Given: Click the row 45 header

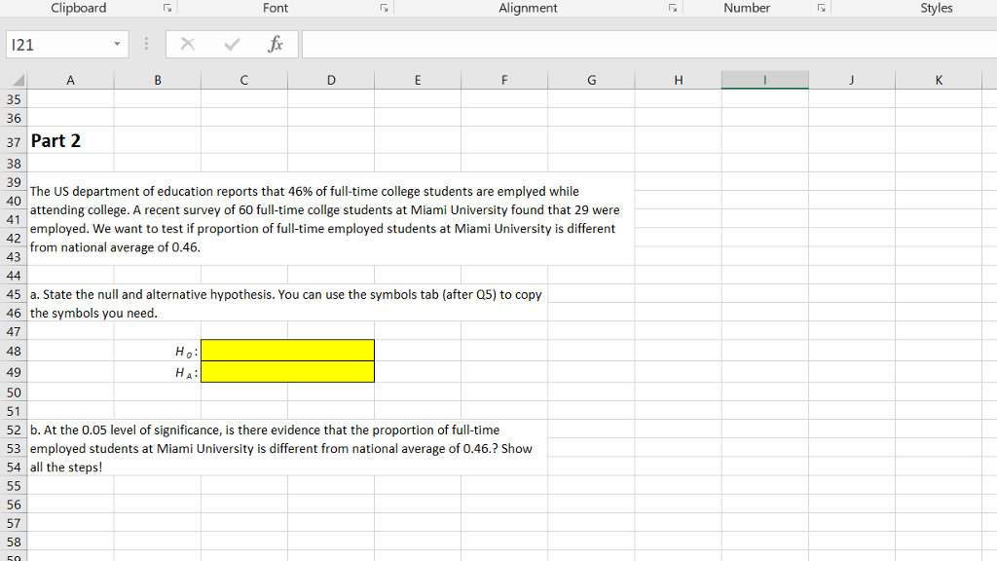Looking at the screenshot, I should point(13,294).
